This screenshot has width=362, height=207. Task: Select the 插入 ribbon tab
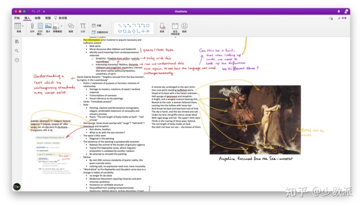[27, 18]
